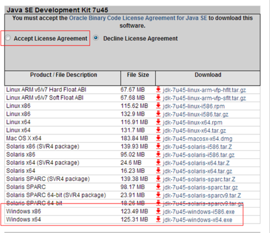Select the Decline License Agreement radio button
The height and width of the screenshot is (233, 270).
click(x=96, y=38)
